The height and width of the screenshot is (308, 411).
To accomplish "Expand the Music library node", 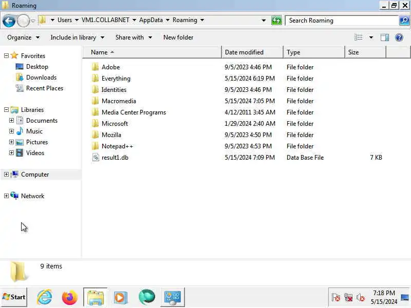I will pos(11,131).
